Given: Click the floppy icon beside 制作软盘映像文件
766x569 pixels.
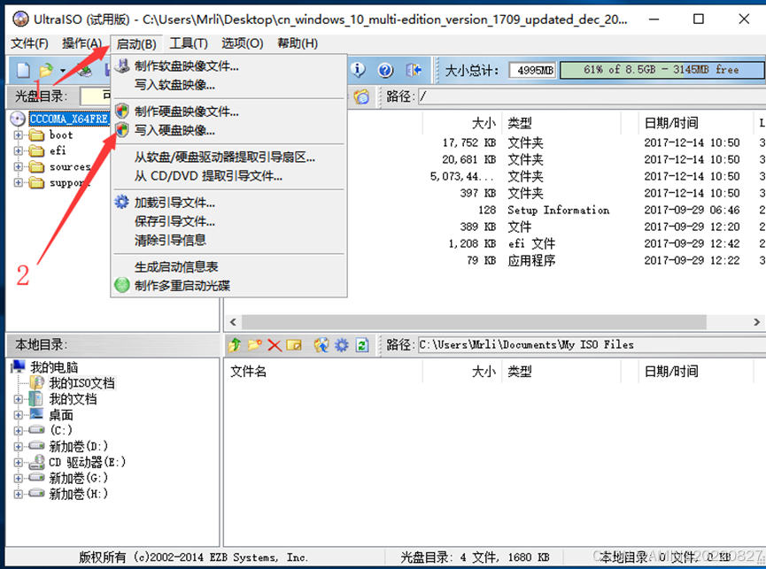Looking at the screenshot, I should coord(122,65).
